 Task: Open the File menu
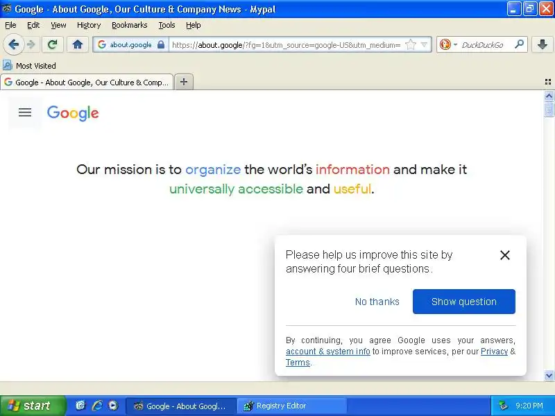click(10, 25)
